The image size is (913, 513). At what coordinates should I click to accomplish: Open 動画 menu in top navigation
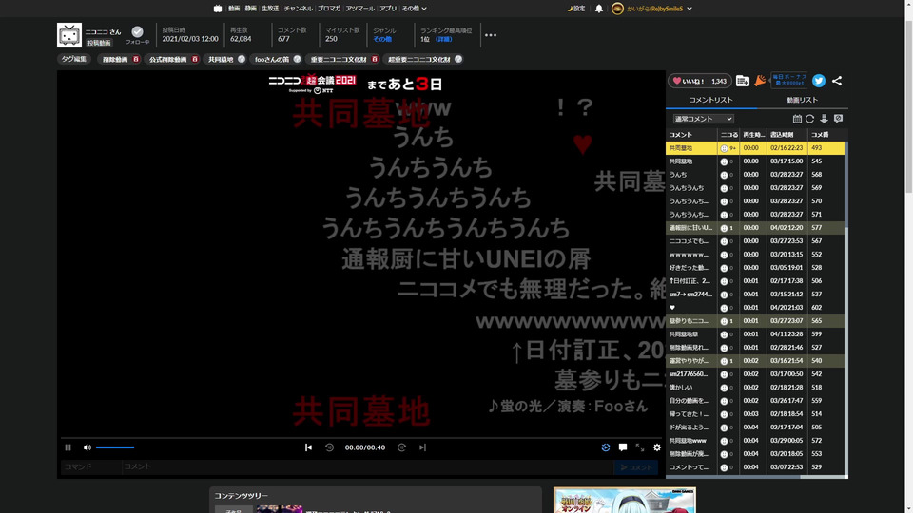[x=234, y=9]
